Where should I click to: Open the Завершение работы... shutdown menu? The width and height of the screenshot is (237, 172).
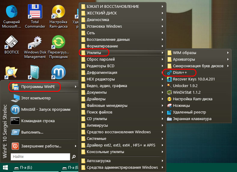pyautogui.click(x=44, y=146)
